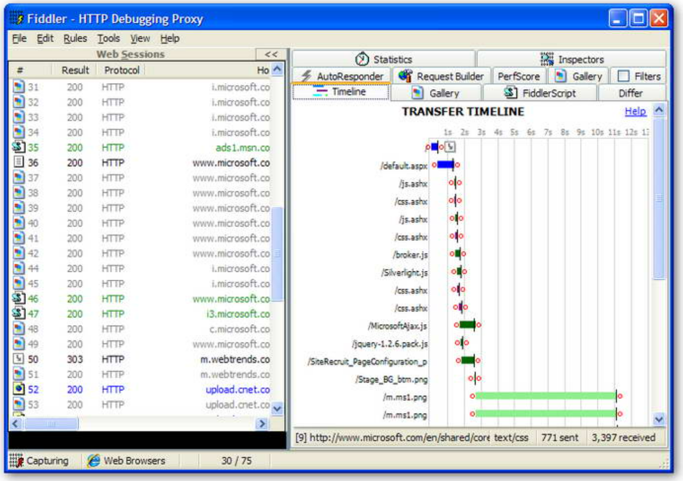
Task: Click the Web Browsers process filter
Action: (x=126, y=461)
